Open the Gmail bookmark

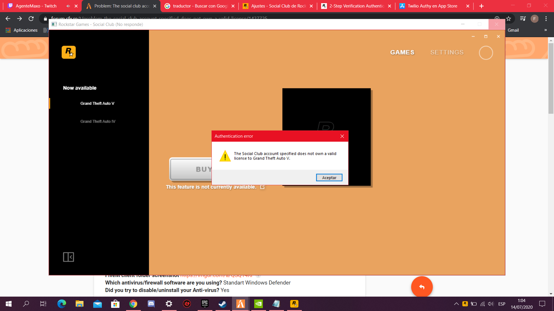tap(513, 30)
